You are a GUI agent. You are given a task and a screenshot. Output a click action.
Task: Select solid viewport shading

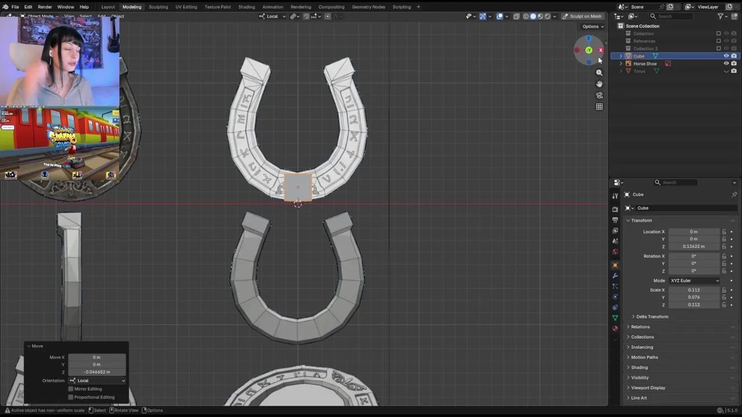coord(533,16)
